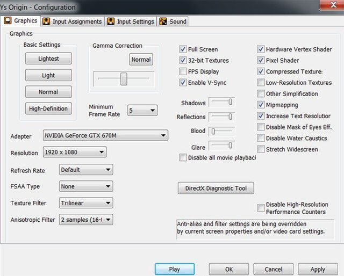Click the Input Settings tab icon
The height and width of the screenshot is (276, 344).
pyautogui.click(x=111, y=21)
